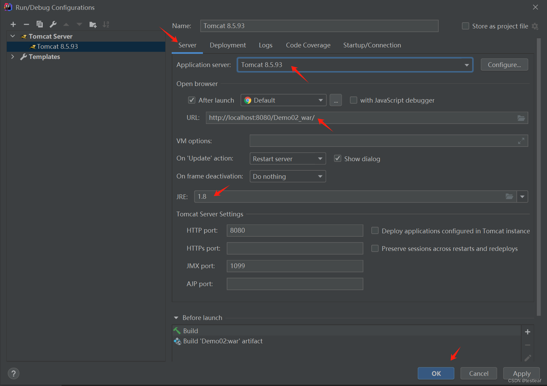Click the JMX port field 1099
This screenshot has width=547, height=386.
click(x=295, y=266)
